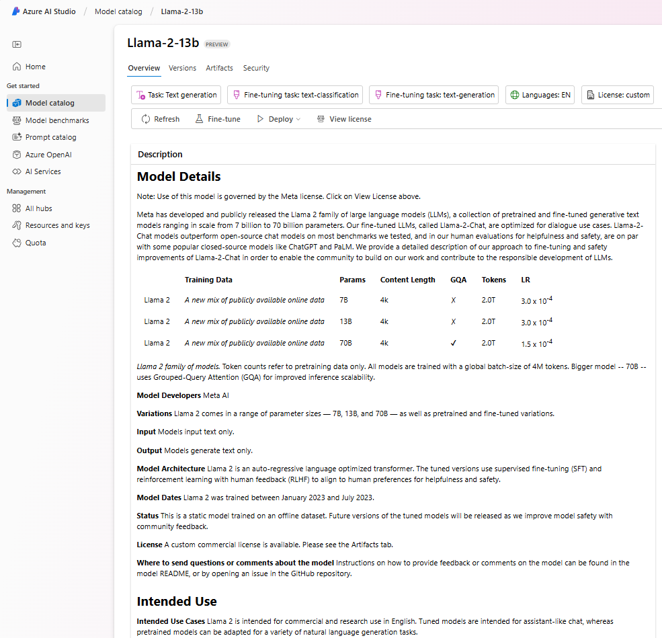Click the Azure AI Studio logo icon
The image size is (662, 638).
pos(16,11)
